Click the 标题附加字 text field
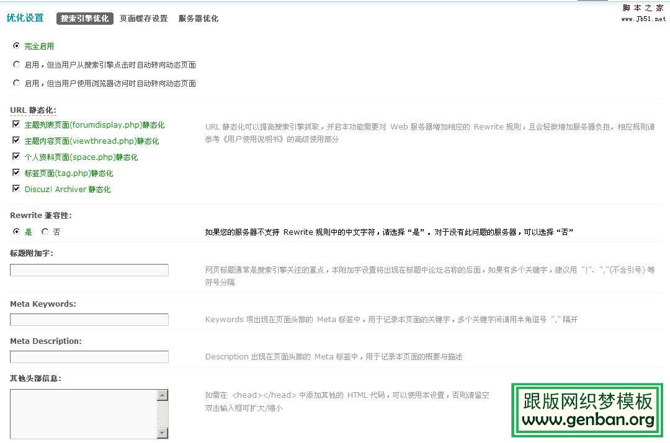 coord(89,270)
